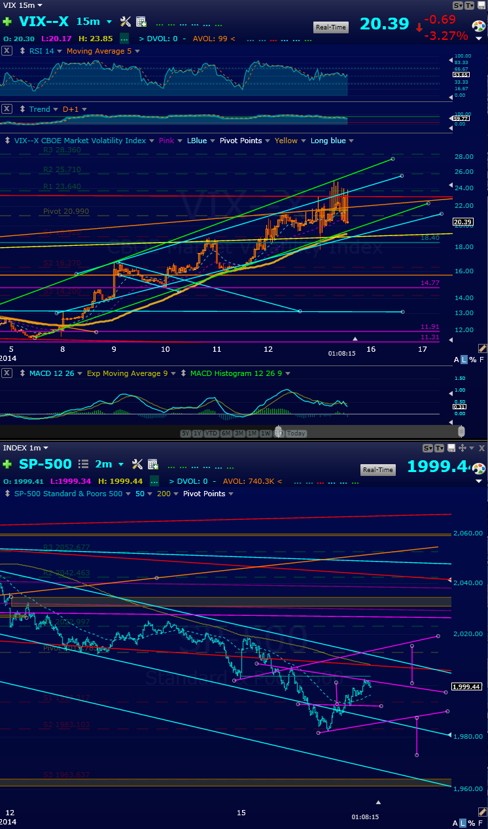Image resolution: width=488 pixels, height=829 pixels.
Task: Expand the RSI 14 options dropdown
Action: pyautogui.click(x=60, y=51)
